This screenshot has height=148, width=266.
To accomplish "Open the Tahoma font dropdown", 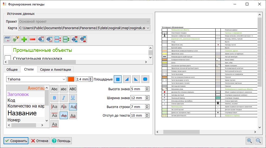I will point(64,79).
